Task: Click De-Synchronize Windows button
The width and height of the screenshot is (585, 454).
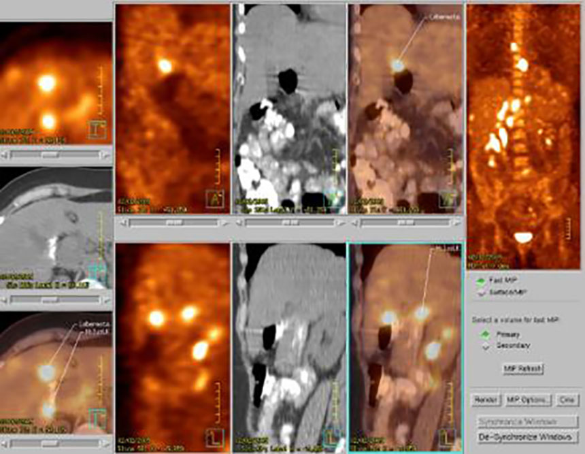Action: (527, 437)
